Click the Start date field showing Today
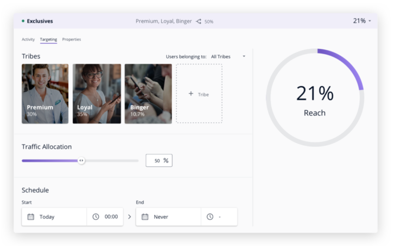This screenshot has width=394, height=246. (54, 217)
